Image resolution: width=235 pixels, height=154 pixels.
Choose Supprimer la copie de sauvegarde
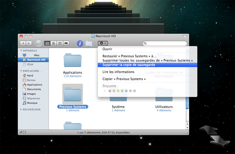(x=147, y=65)
